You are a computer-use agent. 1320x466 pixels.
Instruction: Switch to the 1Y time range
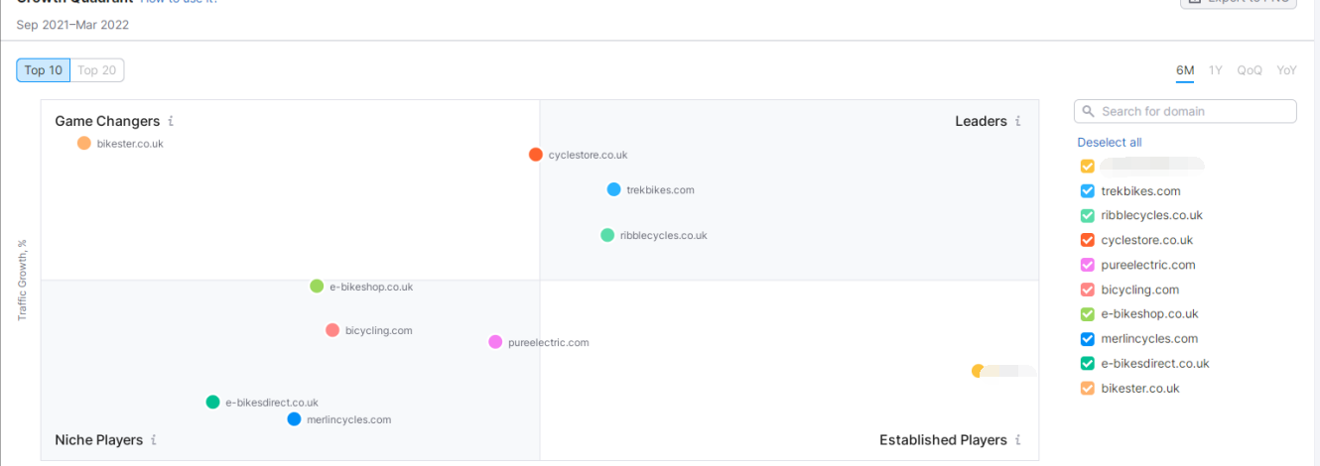click(1216, 70)
